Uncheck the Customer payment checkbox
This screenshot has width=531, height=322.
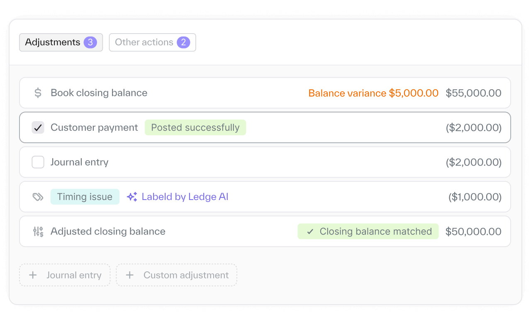point(38,127)
